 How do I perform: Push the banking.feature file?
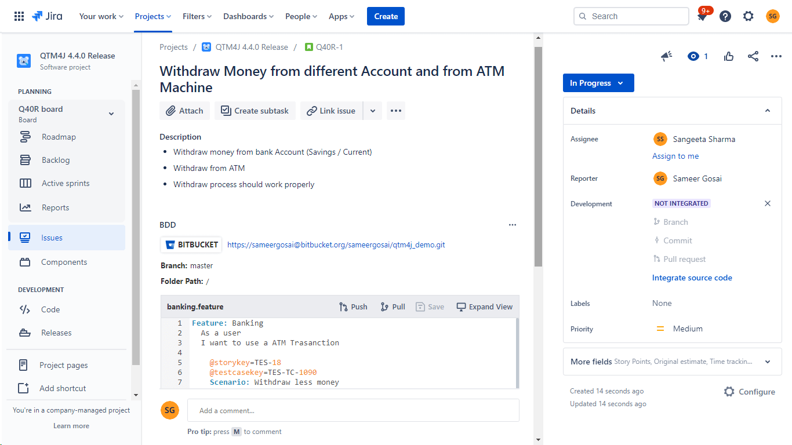(353, 307)
